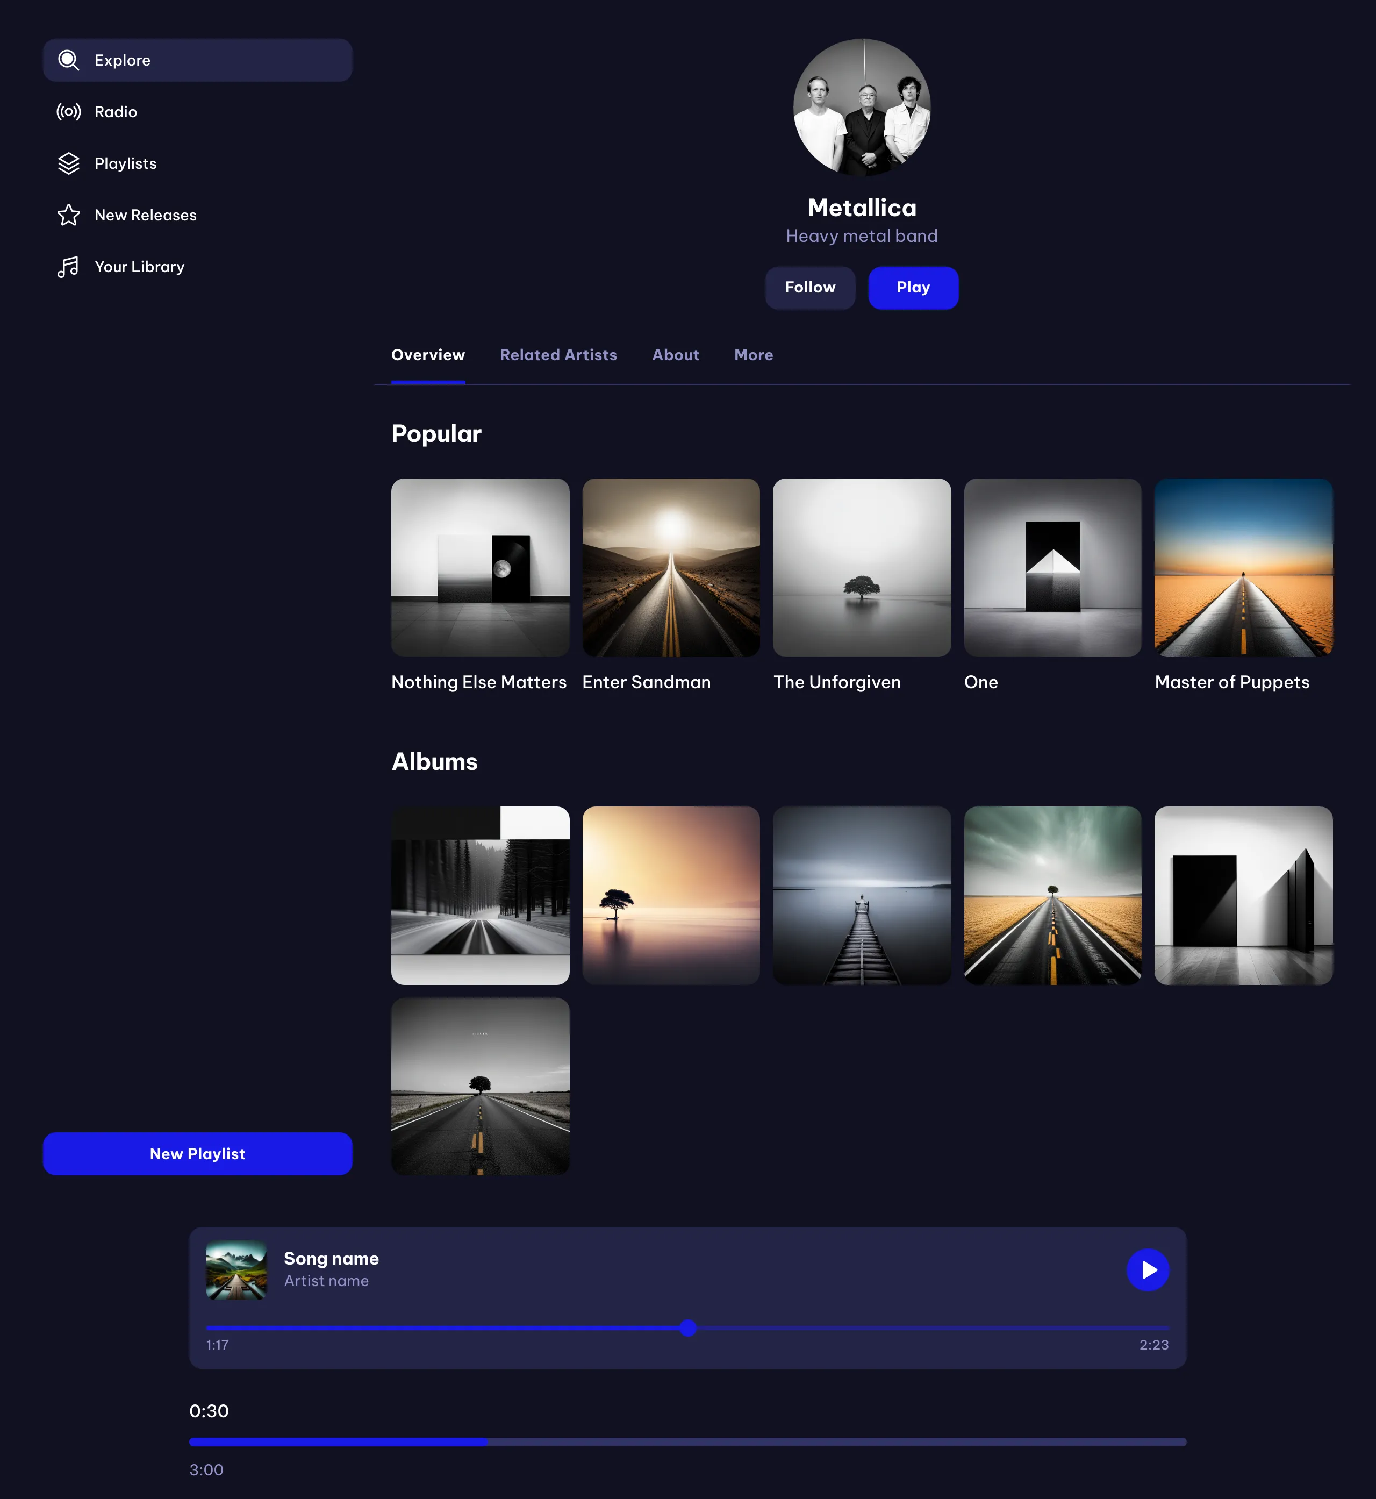The width and height of the screenshot is (1376, 1499).
Task: Open the wheat field road album
Action: (x=1052, y=895)
